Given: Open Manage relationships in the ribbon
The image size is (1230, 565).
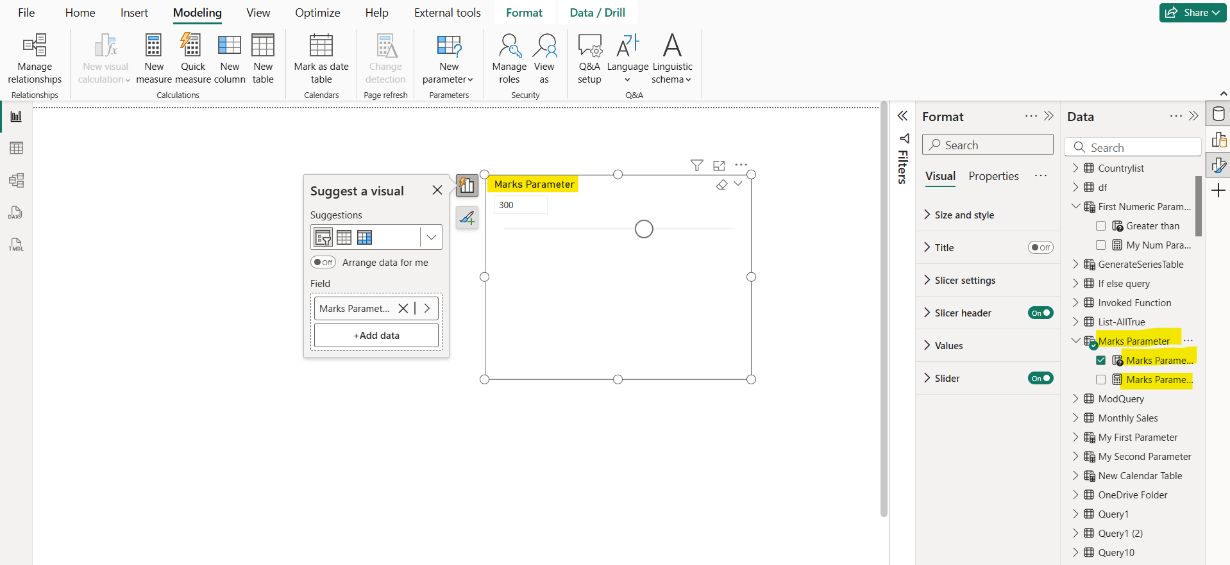Looking at the screenshot, I should (x=35, y=59).
